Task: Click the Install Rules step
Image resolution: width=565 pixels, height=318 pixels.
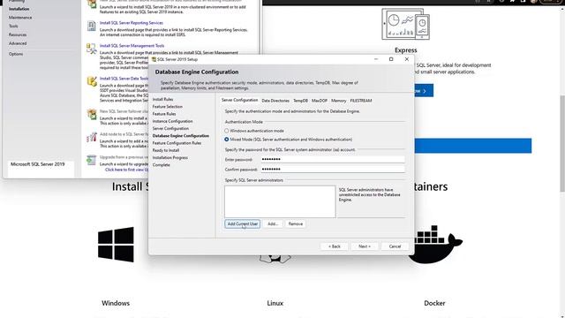Action: point(162,99)
